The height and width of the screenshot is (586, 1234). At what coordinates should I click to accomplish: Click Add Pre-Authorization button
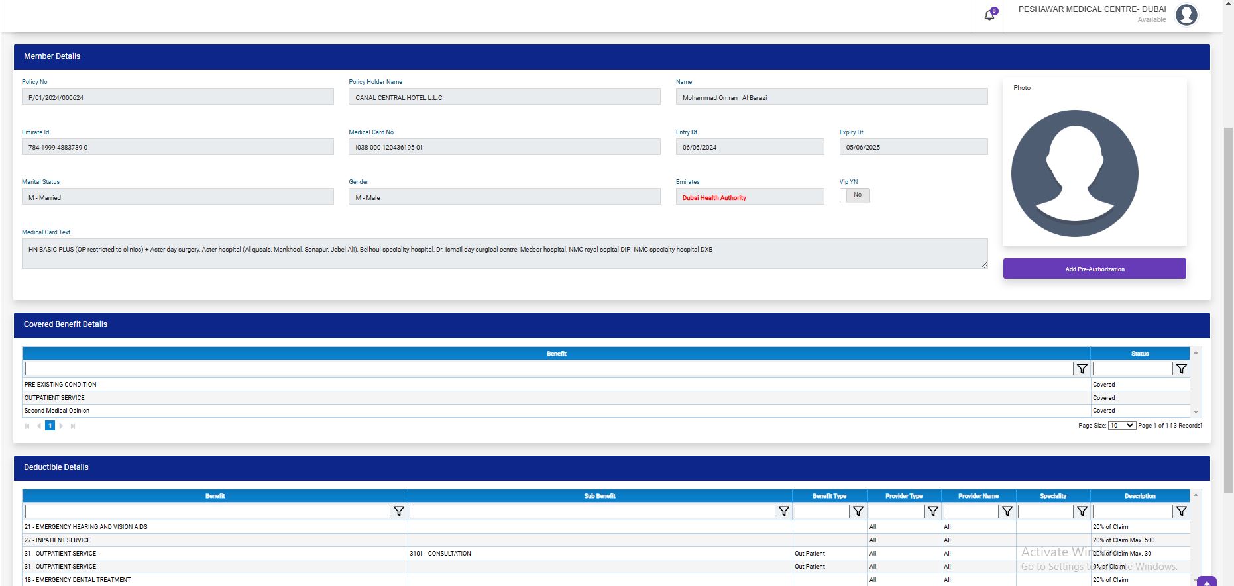1094,269
